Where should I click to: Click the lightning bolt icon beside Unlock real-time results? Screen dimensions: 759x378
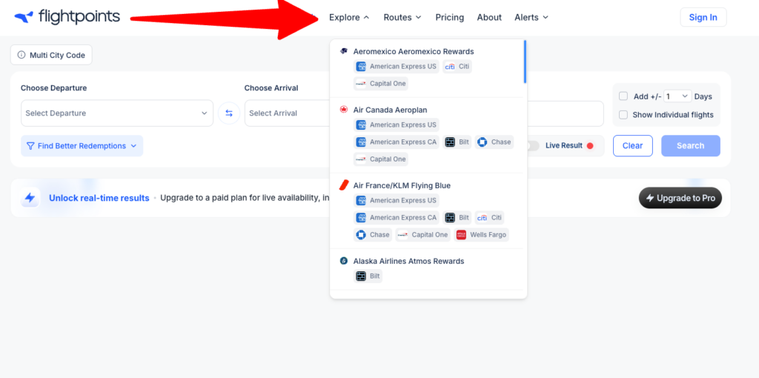[x=30, y=197]
